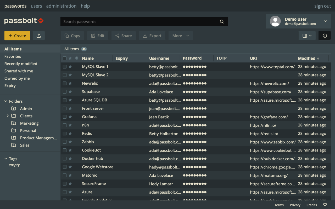This screenshot has height=209, width=335.
Task: Star the Grafana entry as favorite
Action: [x=71, y=117]
